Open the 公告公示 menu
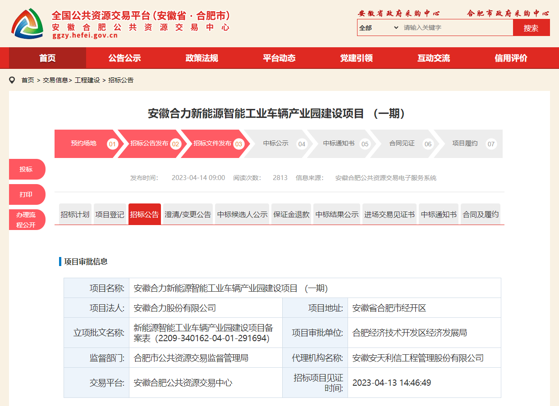This screenshot has height=406, width=559. click(x=124, y=58)
